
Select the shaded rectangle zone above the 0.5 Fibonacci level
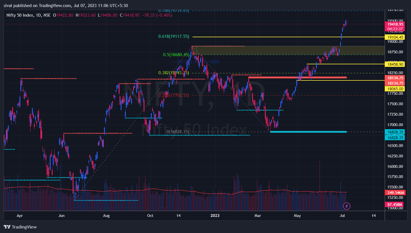[288, 50]
